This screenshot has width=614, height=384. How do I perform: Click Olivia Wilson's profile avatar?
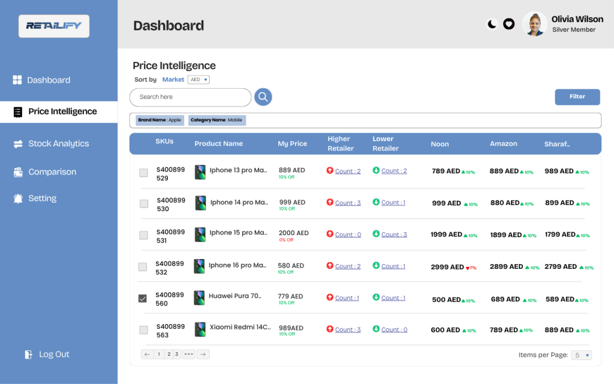tap(534, 24)
